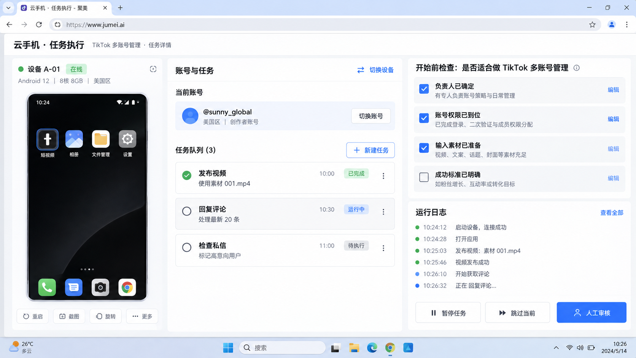Click the log entry 视频发布成功

[x=472, y=262]
